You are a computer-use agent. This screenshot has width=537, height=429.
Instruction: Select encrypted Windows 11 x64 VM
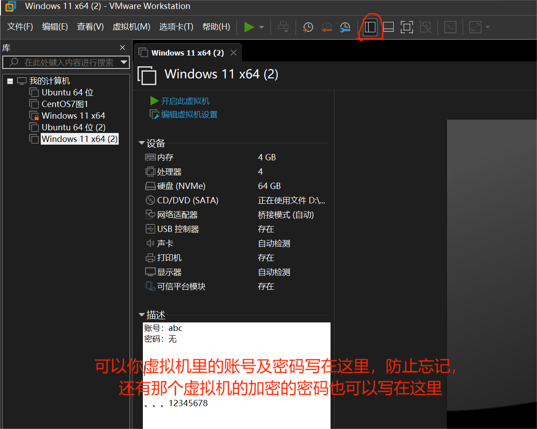(x=73, y=116)
